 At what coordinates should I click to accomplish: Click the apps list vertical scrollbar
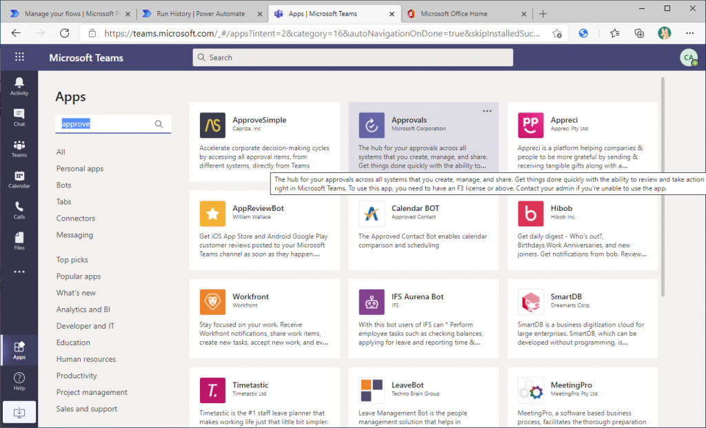tap(663, 187)
